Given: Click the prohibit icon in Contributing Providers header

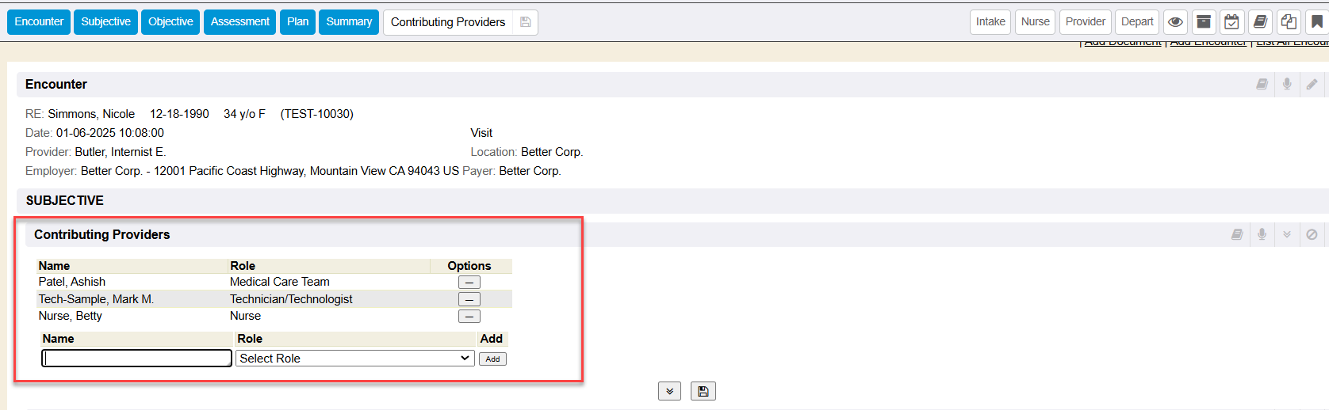Looking at the screenshot, I should point(1312,234).
